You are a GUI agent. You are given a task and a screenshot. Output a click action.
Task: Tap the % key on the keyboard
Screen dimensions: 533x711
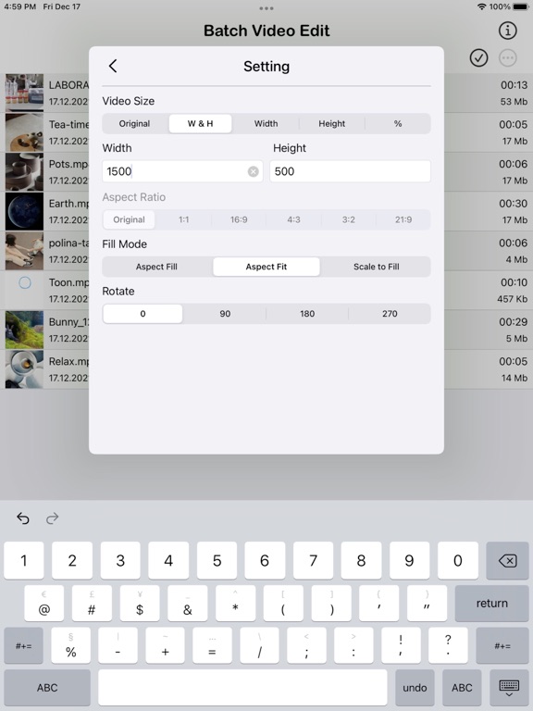tap(70, 645)
